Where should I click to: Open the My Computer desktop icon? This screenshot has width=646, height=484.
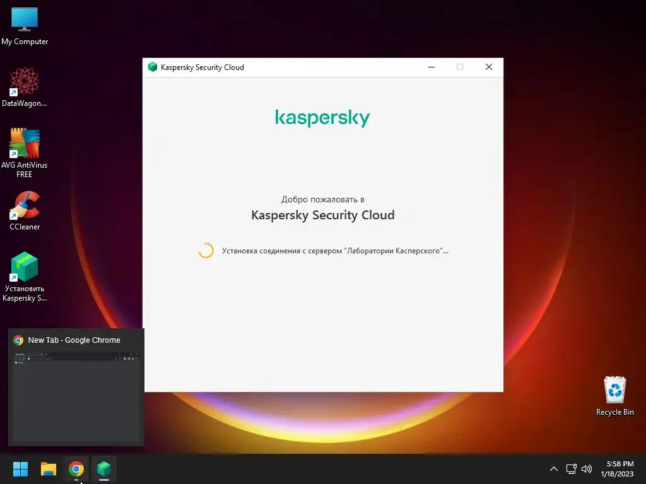coord(25,26)
